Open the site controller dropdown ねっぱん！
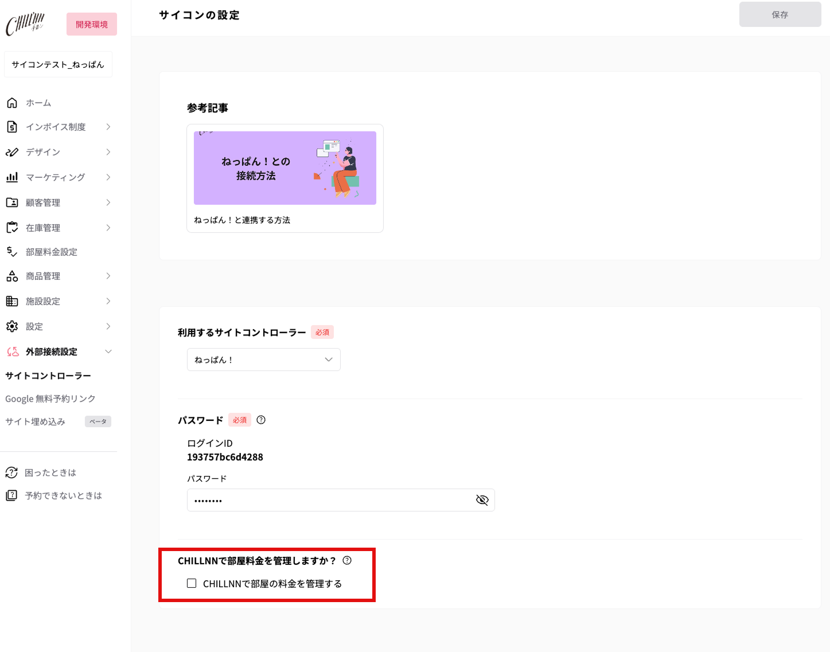830x652 pixels. [x=264, y=360]
